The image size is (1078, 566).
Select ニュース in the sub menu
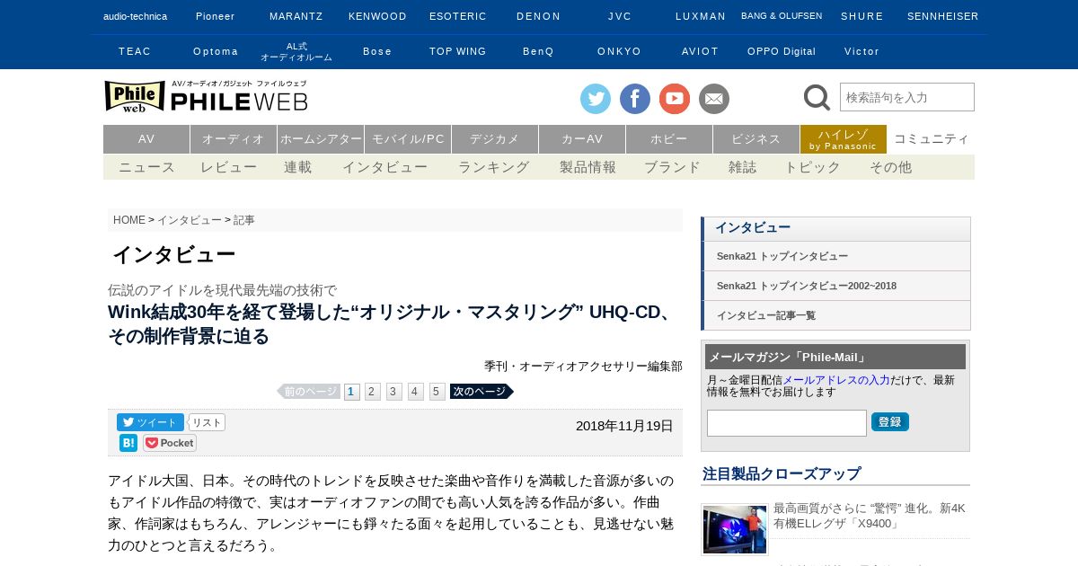tap(147, 167)
